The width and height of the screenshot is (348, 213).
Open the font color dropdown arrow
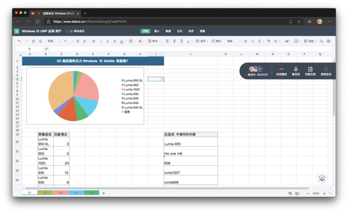(125, 41)
